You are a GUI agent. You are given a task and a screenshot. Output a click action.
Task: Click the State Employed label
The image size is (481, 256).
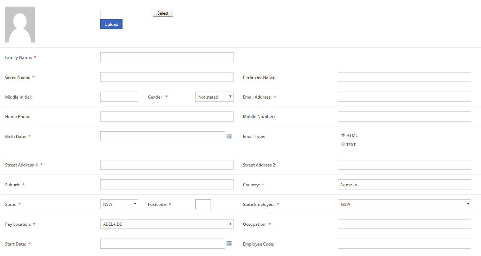[x=259, y=204]
